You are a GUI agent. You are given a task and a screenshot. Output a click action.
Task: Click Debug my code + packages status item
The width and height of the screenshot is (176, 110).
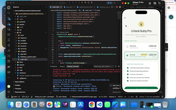tap(44, 97)
